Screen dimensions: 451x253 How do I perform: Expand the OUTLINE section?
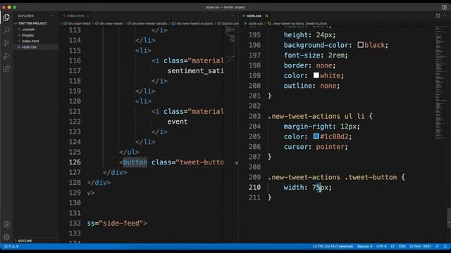25,240
